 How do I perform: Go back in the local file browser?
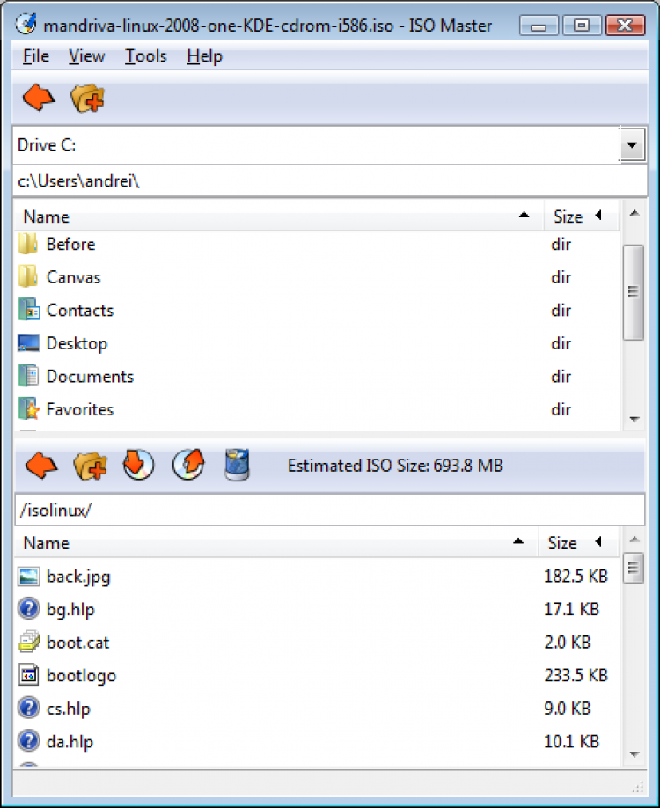pyautogui.click(x=38, y=99)
